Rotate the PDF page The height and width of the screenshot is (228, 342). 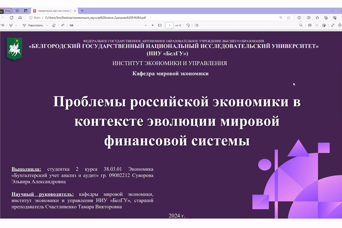188,25
